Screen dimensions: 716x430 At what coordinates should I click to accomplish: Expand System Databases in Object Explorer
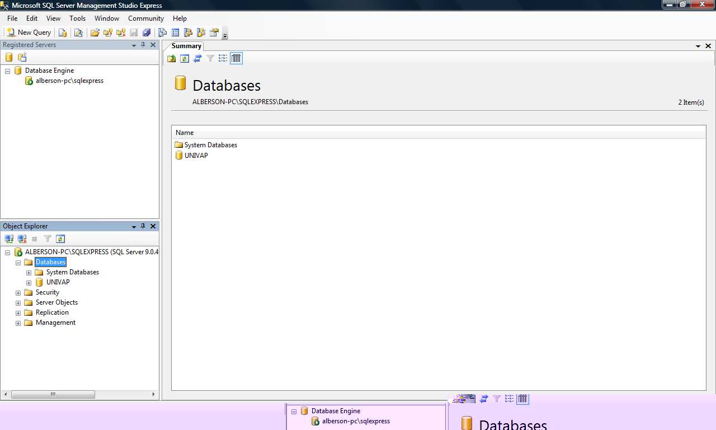point(29,273)
